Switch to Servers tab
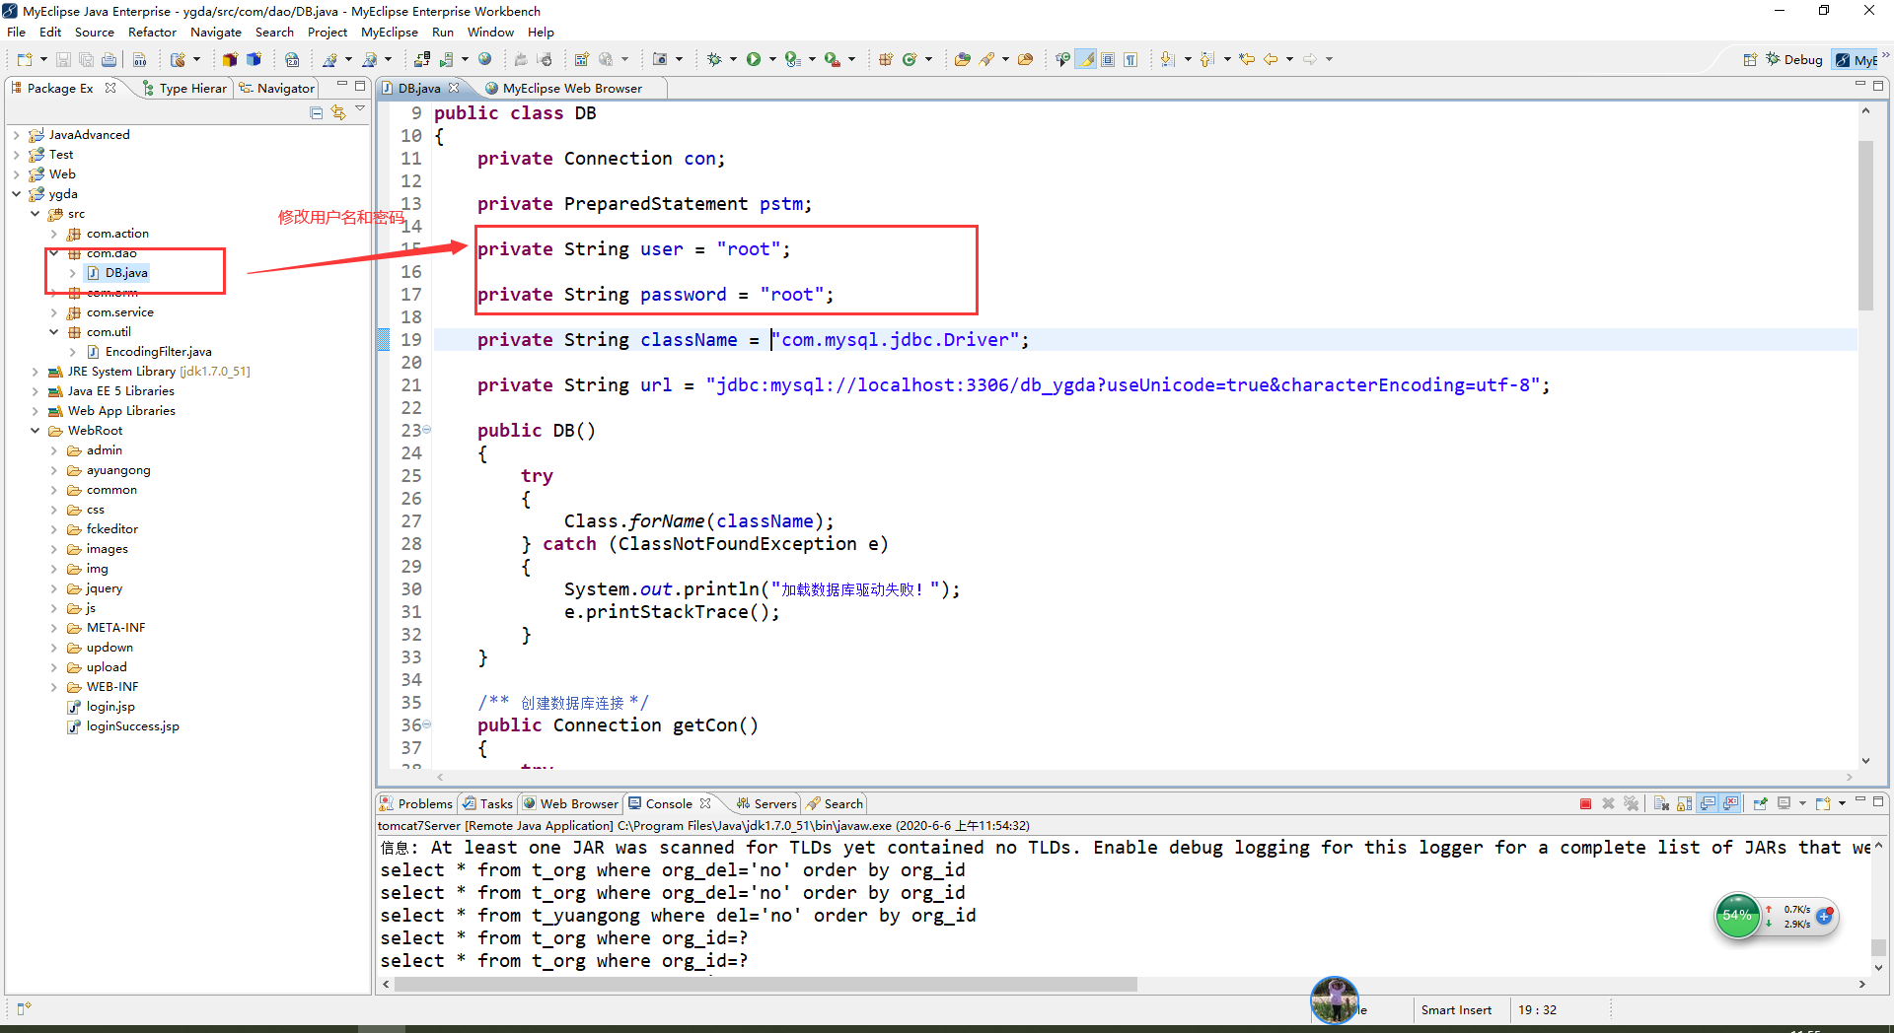The image size is (1894, 1033). click(x=766, y=803)
